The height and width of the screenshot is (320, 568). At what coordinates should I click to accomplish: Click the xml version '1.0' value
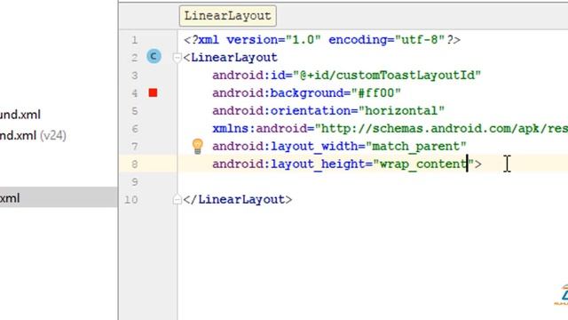(x=304, y=39)
